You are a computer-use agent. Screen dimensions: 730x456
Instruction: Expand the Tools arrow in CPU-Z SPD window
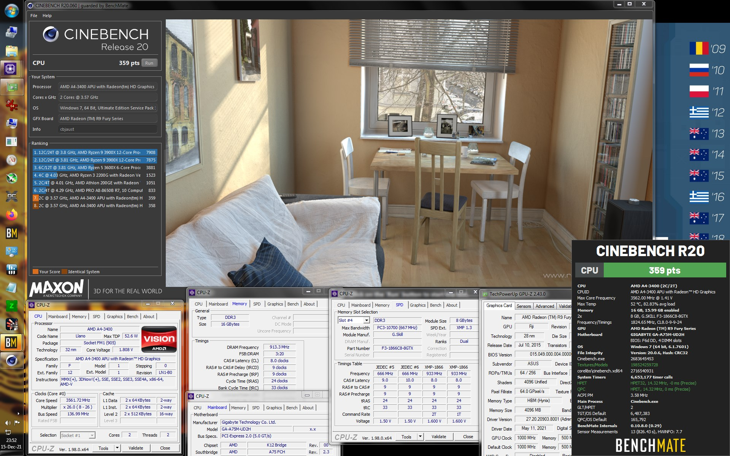pos(420,437)
